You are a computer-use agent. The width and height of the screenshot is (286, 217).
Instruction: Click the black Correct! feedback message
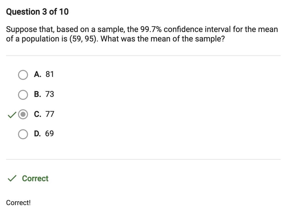(18, 203)
